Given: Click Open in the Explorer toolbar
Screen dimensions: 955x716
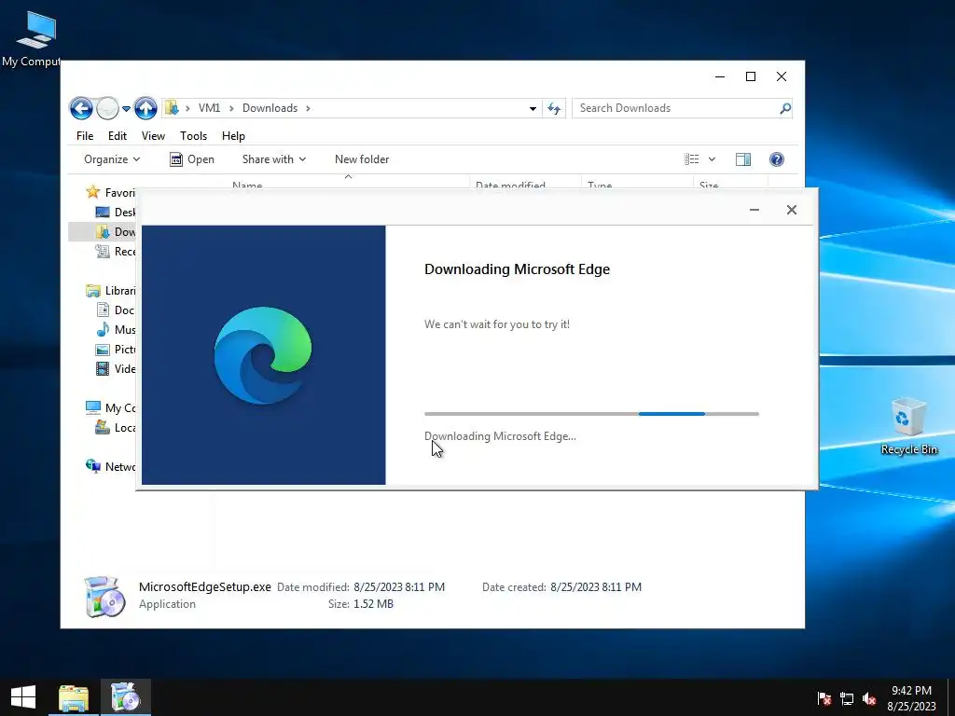Looking at the screenshot, I should (x=192, y=158).
